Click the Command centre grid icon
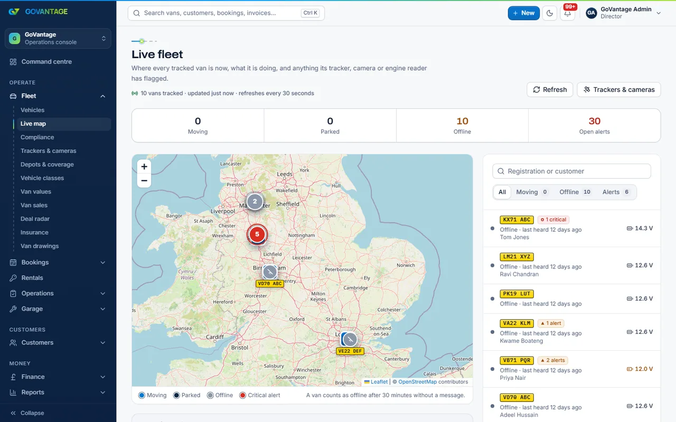This screenshot has height=422, width=676. point(13,62)
